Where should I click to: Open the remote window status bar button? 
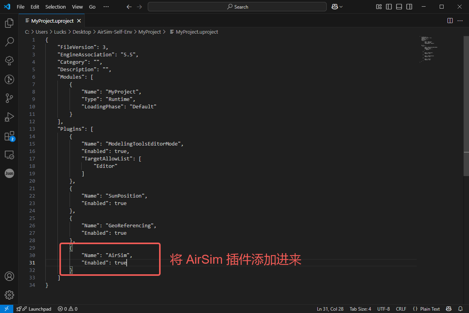click(x=6, y=309)
